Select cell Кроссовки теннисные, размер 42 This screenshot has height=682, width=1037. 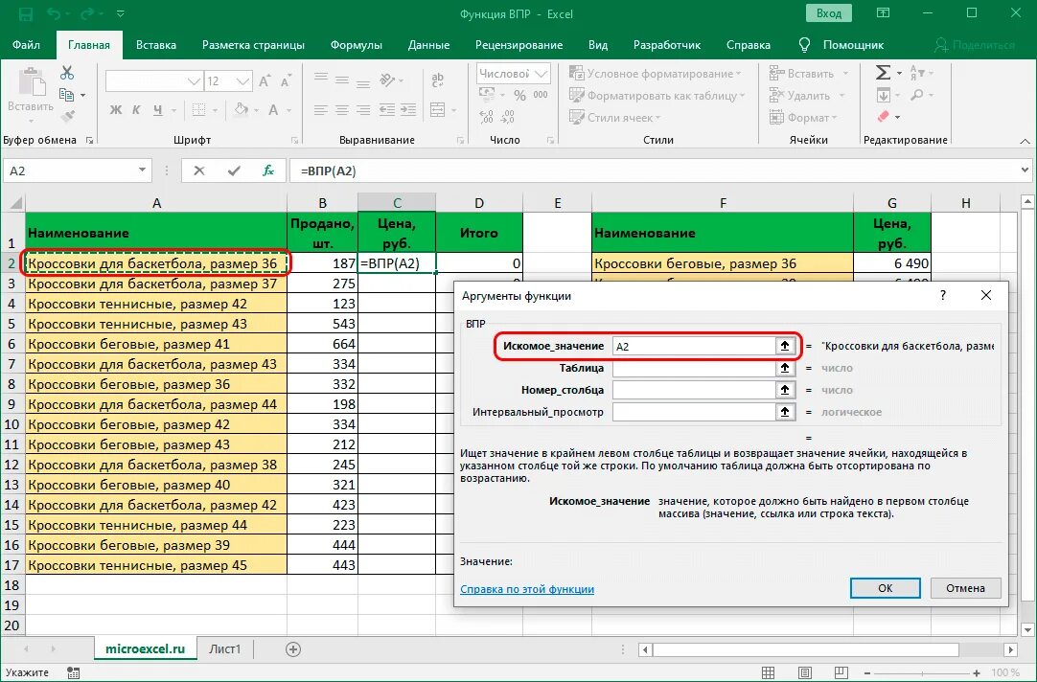(156, 304)
